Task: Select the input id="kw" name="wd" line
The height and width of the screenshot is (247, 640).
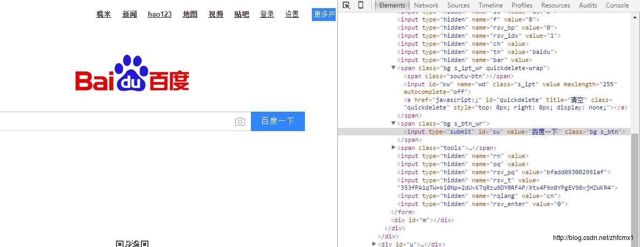Action: click(510, 88)
